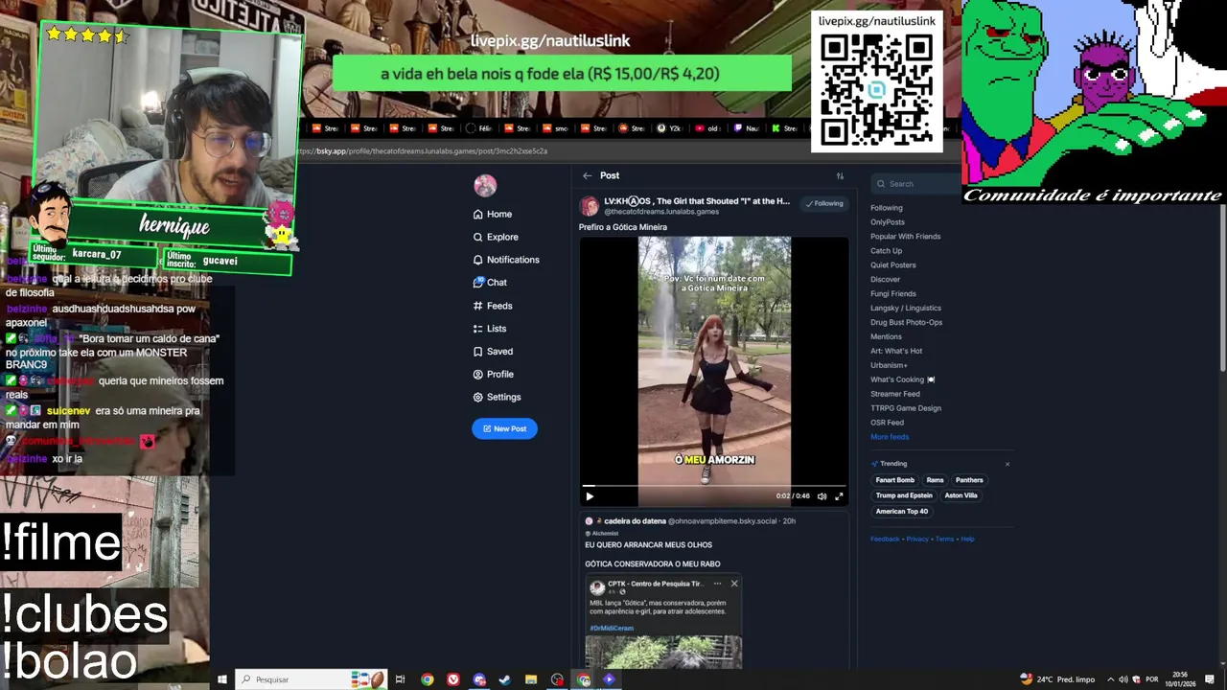Click the Feedback footer link
Screen dimensions: 1227x690
(885, 539)
